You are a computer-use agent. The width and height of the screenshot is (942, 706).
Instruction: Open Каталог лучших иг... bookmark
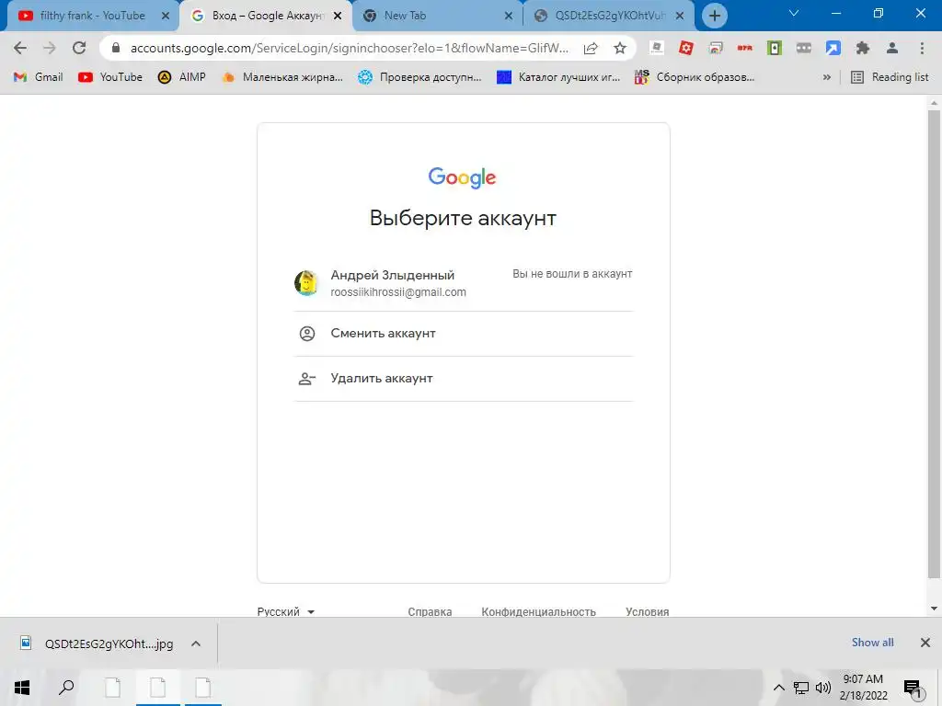[558, 77]
